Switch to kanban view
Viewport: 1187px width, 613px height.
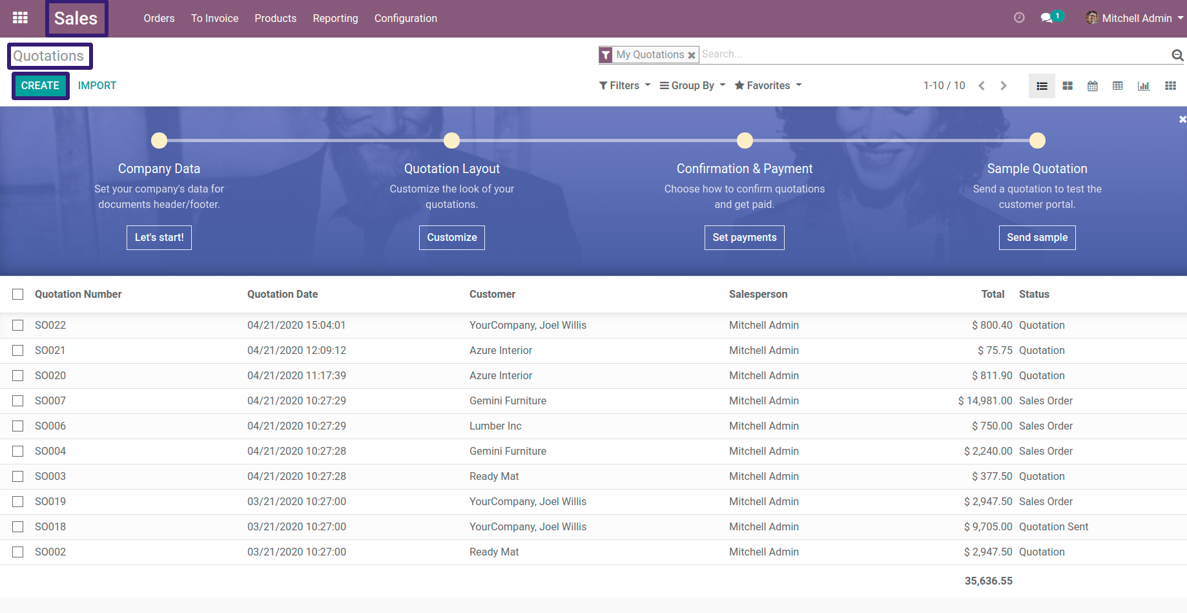[1068, 86]
